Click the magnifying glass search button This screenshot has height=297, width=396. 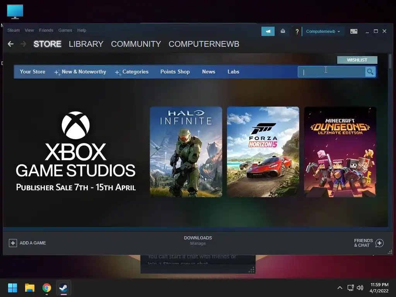(x=370, y=72)
